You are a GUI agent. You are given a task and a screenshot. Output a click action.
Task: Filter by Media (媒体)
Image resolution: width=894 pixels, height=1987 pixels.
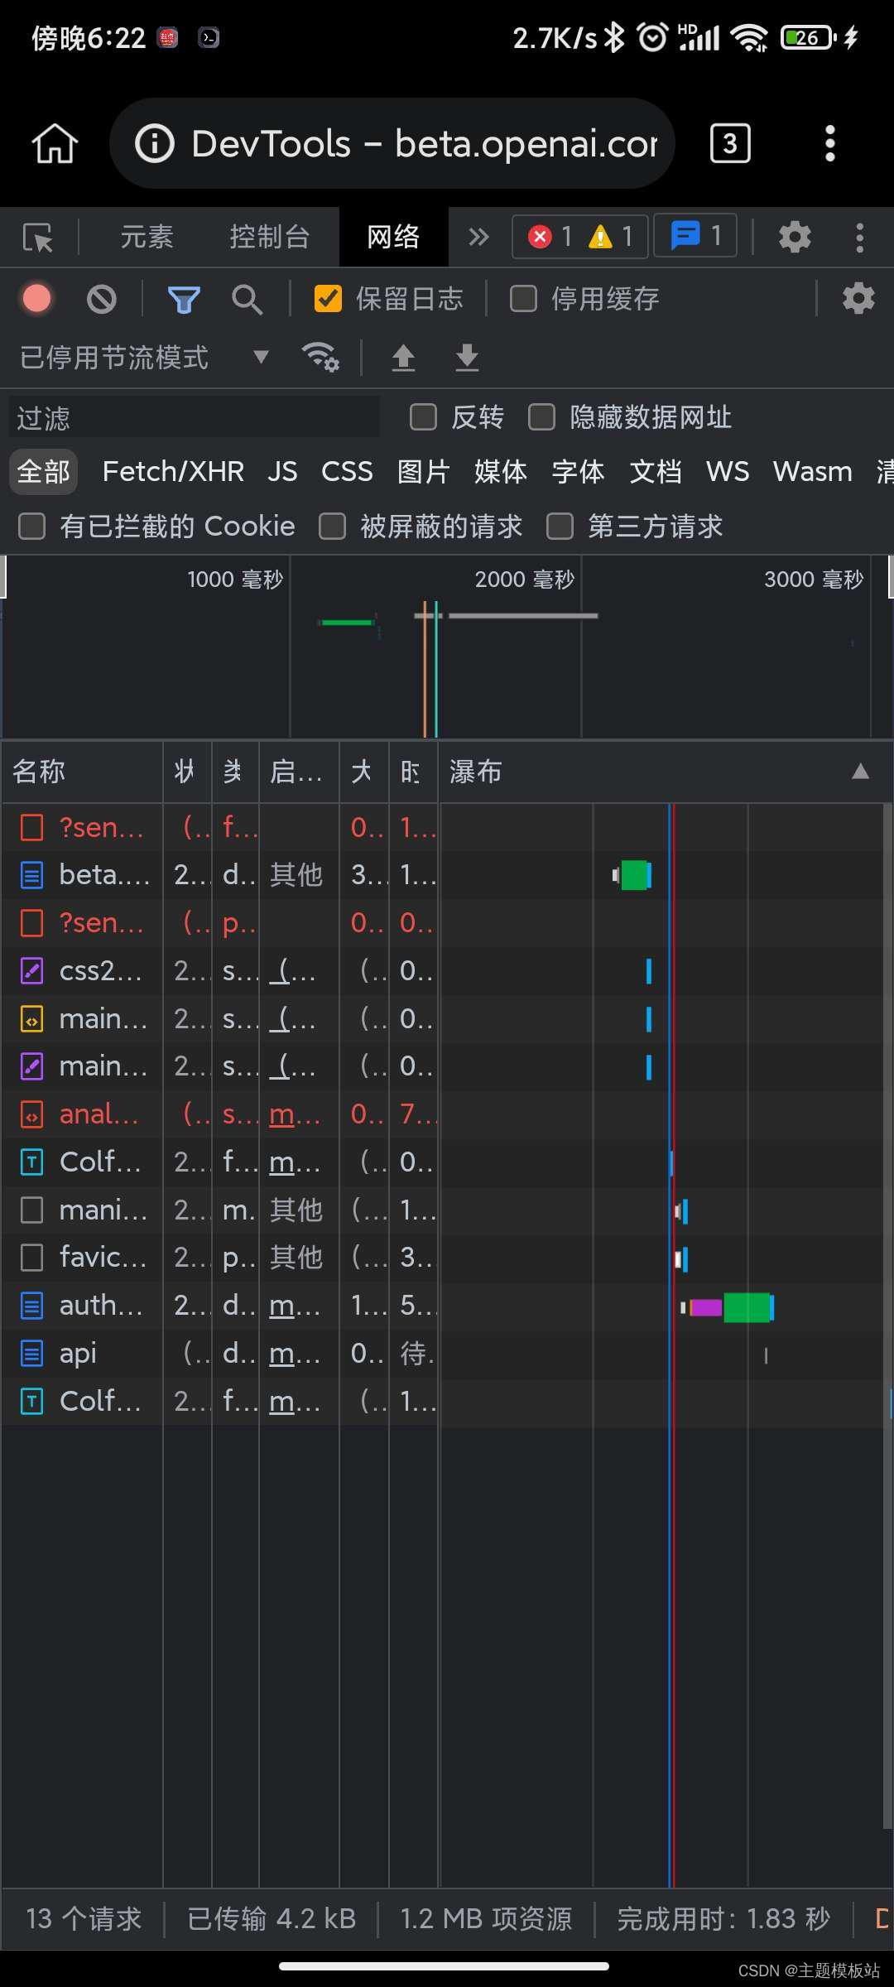pyautogui.click(x=500, y=472)
